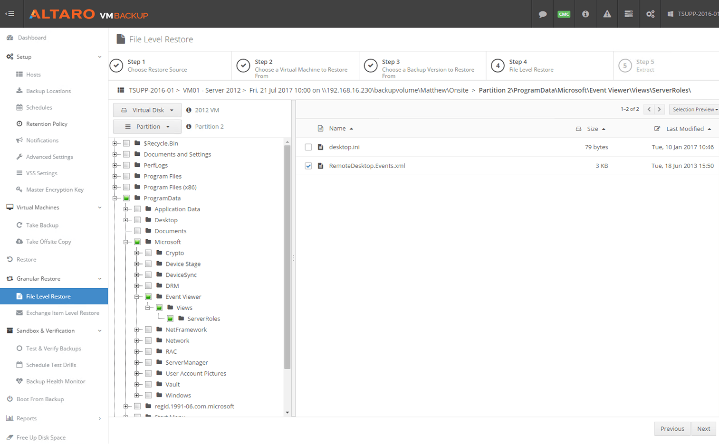Open the Selection Preview dropdown
The image size is (719, 444).
point(694,109)
